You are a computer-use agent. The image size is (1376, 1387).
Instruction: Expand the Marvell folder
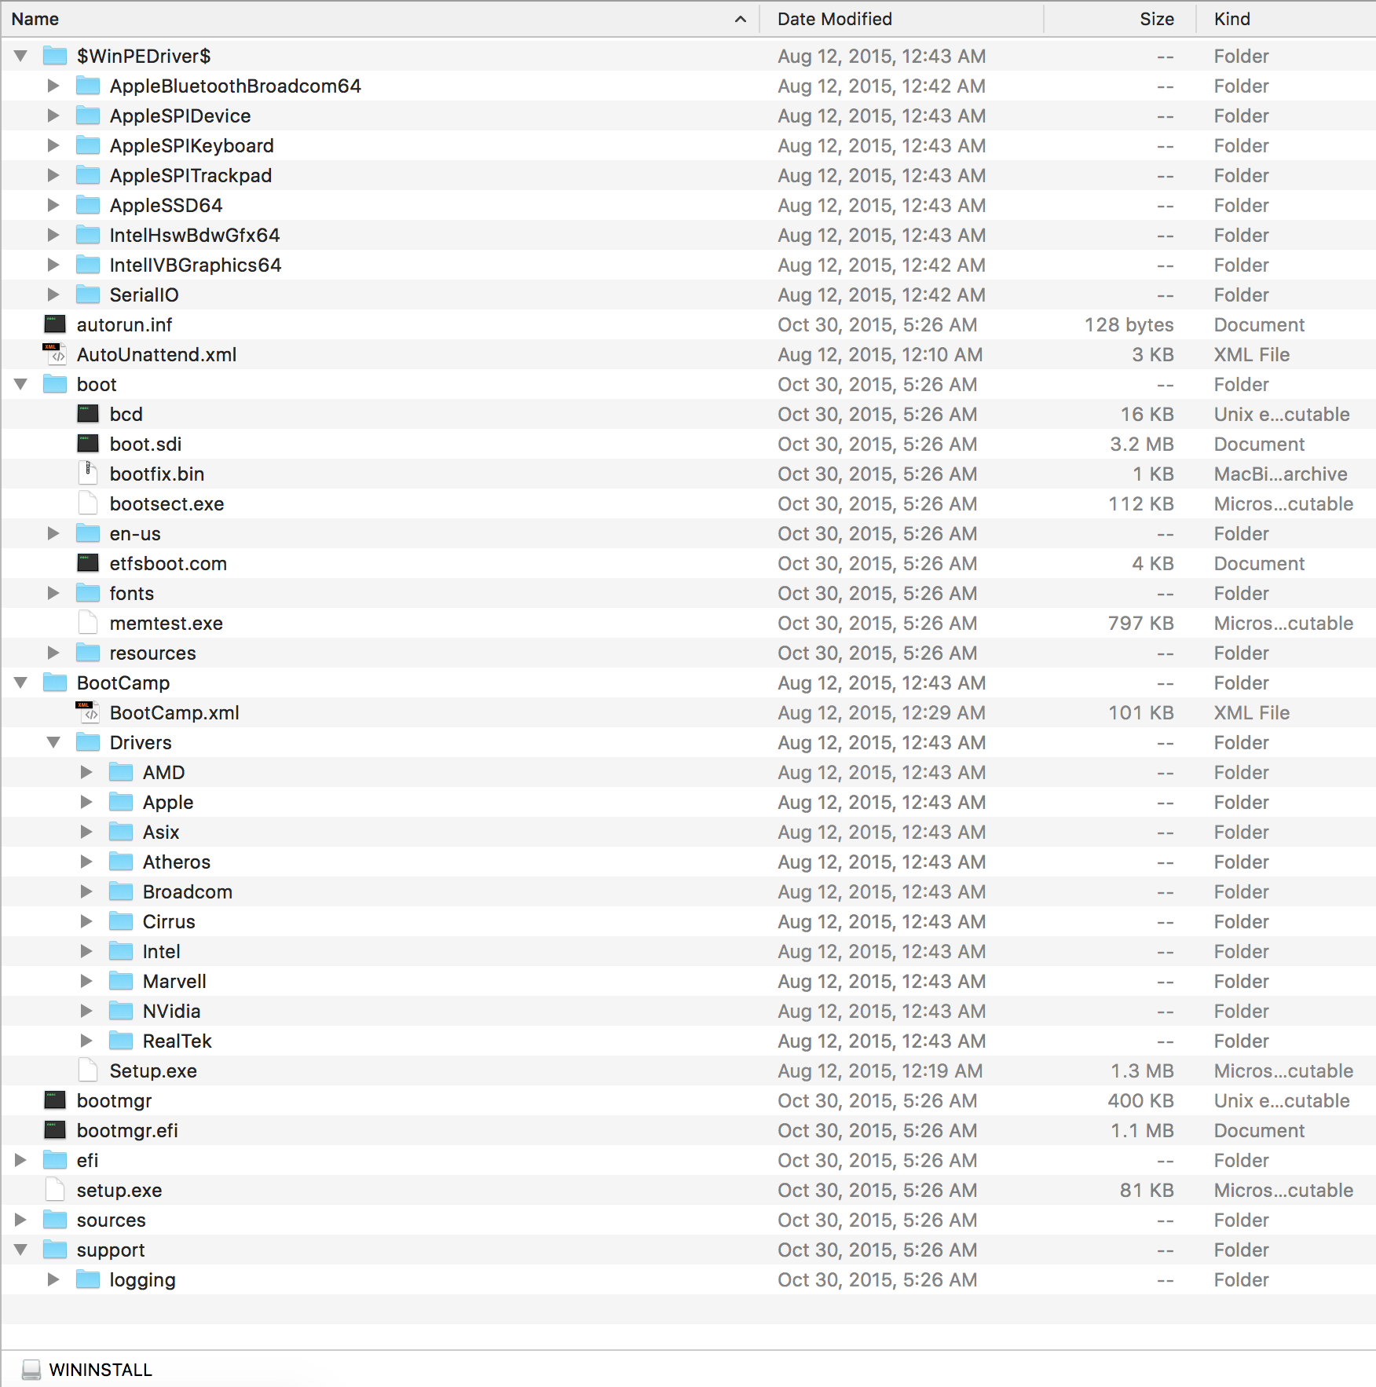(x=86, y=981)
